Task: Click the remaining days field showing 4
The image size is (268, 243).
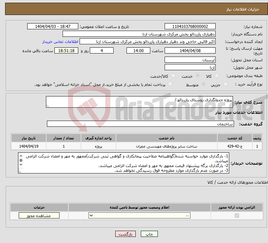Action: [102, 50]
